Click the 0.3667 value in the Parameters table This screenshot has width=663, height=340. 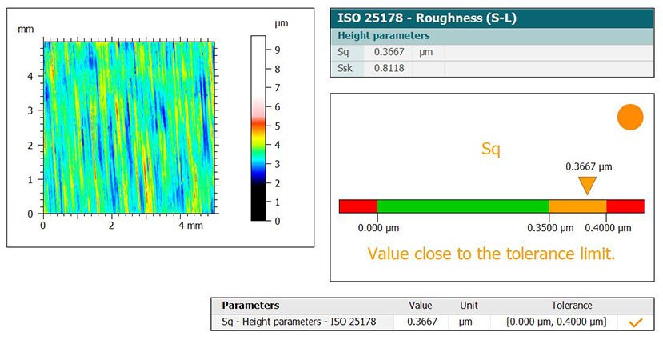click(x=422, y=322)
